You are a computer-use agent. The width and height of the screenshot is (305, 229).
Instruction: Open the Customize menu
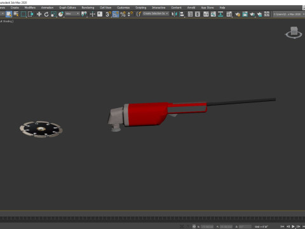coord(123,8)
